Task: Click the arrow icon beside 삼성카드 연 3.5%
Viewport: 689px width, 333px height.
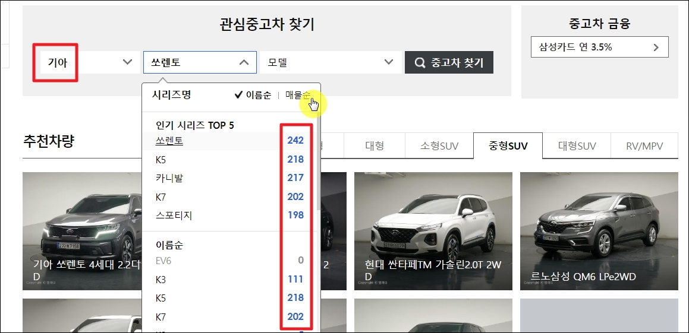Action: pyautogui.click(x=656, y=47)
